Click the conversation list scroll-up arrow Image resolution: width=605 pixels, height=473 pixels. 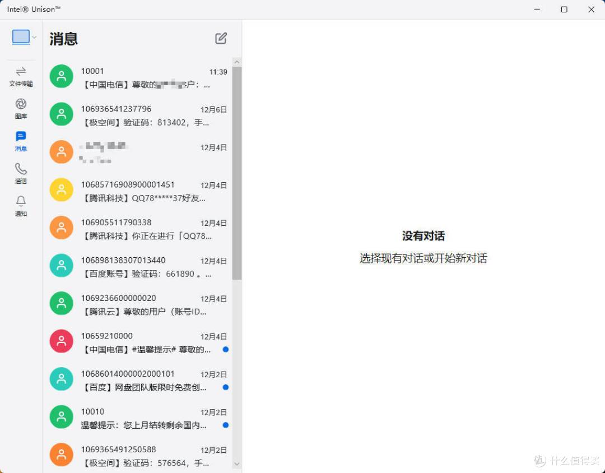pos(236,62)
